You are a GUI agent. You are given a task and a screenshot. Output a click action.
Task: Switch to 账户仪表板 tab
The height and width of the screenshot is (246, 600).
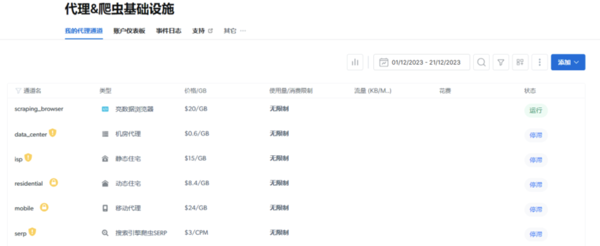pos(129,31)
